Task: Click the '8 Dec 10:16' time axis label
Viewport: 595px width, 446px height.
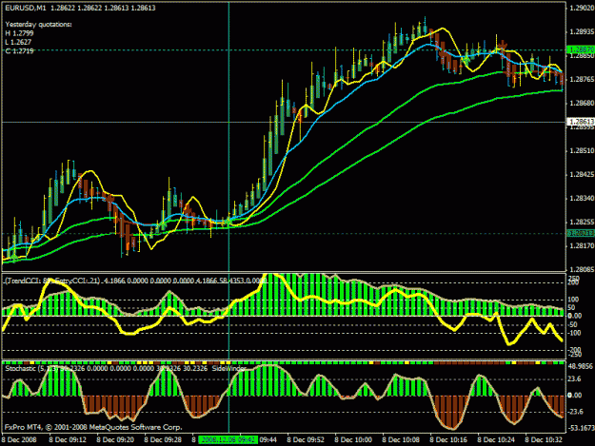Action: (448, 440)
